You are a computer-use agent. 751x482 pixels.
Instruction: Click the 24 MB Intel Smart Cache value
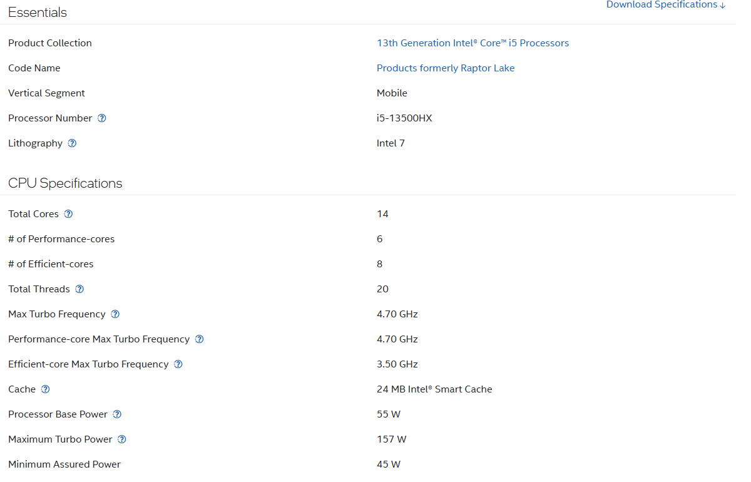pos(434,389)
